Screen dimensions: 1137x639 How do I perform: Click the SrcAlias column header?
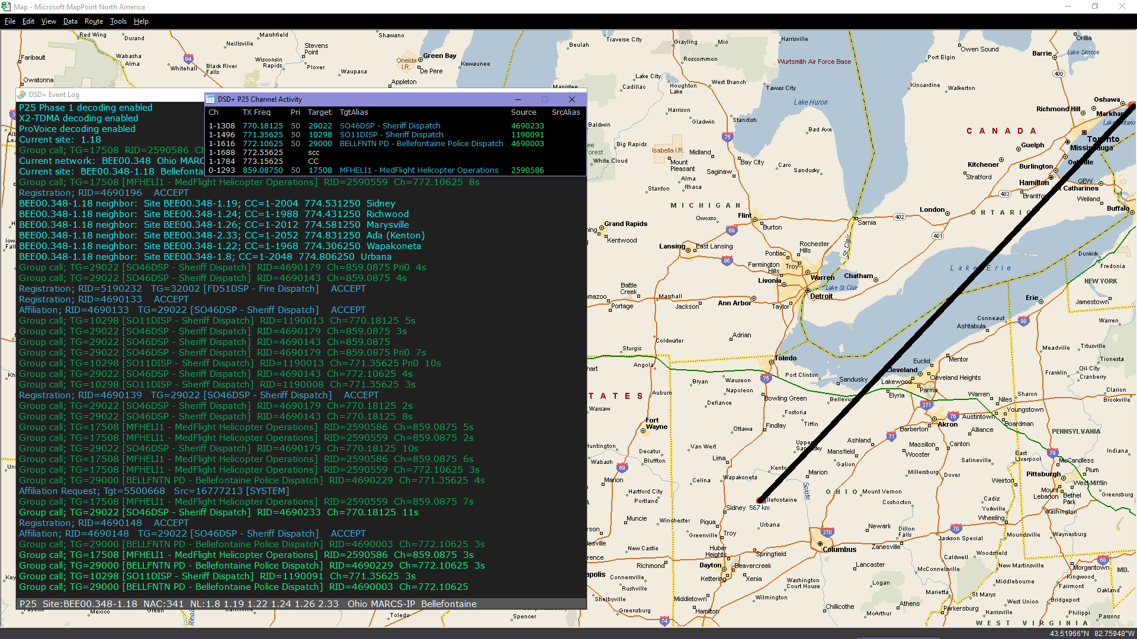point(566,112)
